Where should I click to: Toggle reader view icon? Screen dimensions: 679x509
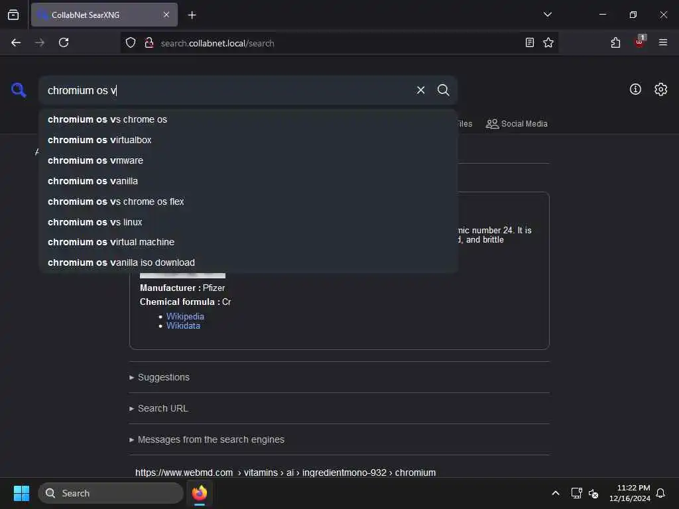click(x=529, y=42)
